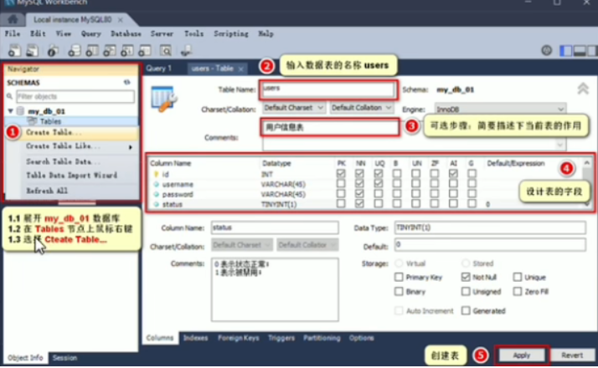The height and width of the screenshot is (368, 598).
Task: Click the create new function toolbar icon
Action: 145,50
